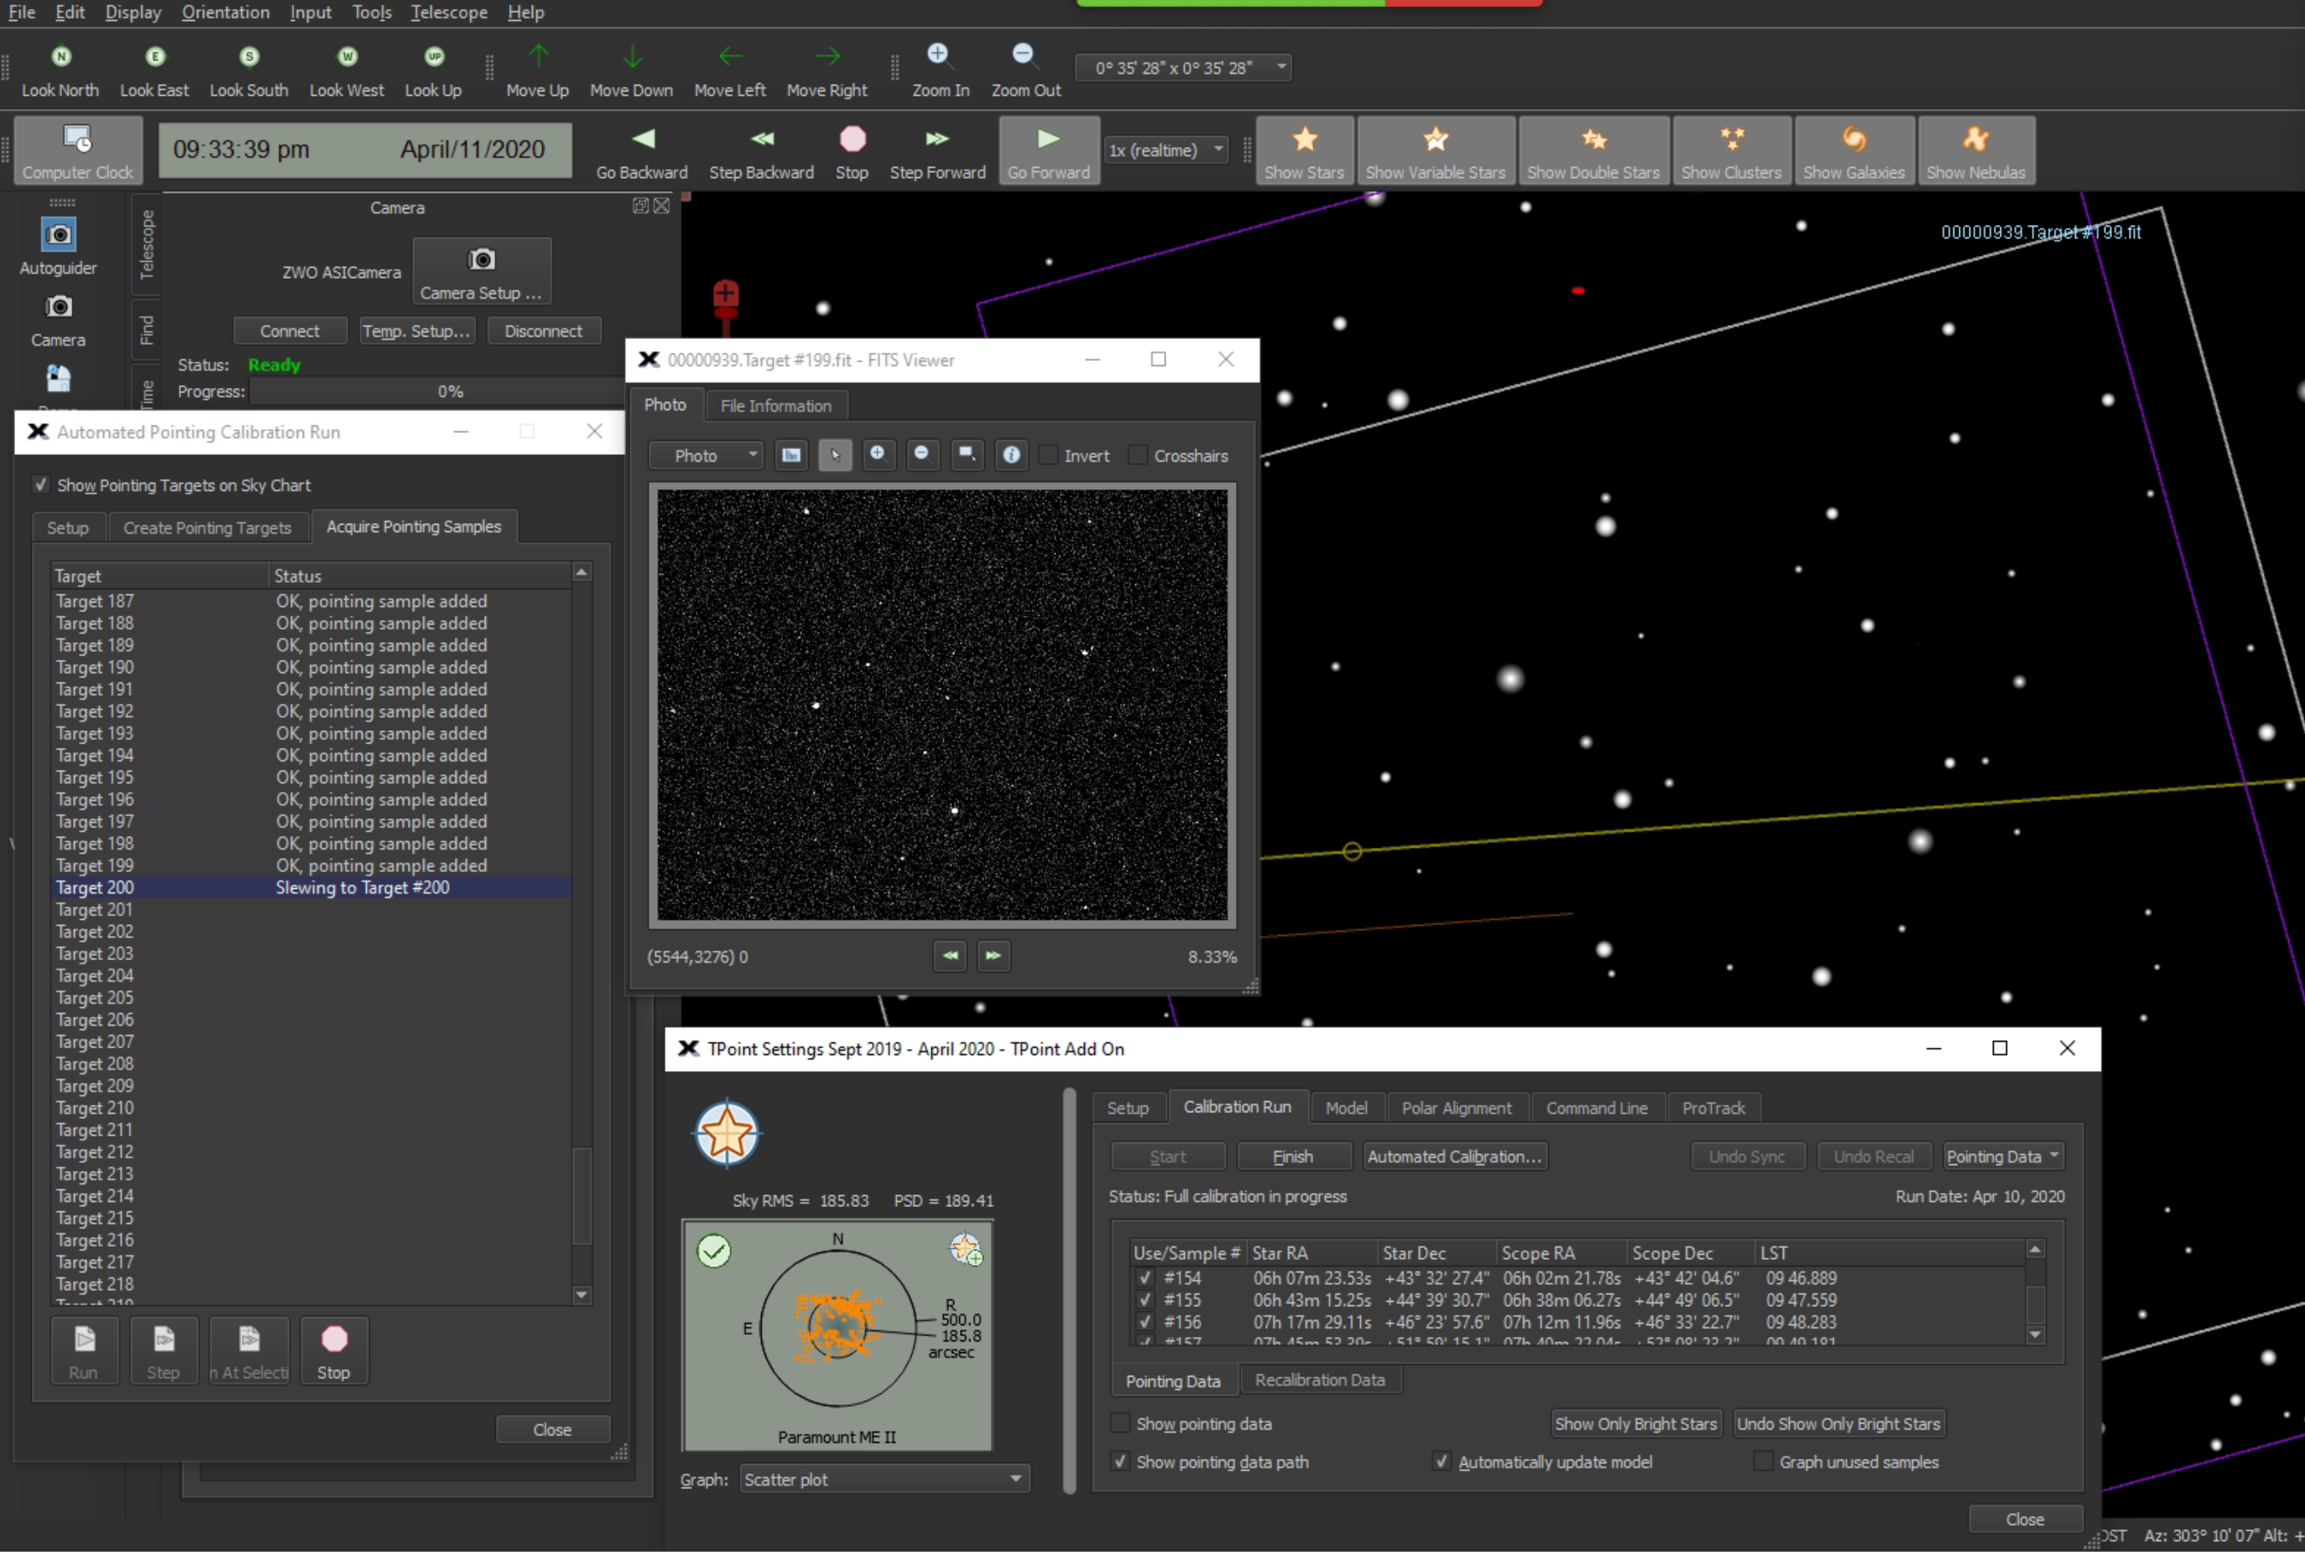Open the Autoguider panel icon
This screenshot has height=1552, width=2305.
(57, 234)
